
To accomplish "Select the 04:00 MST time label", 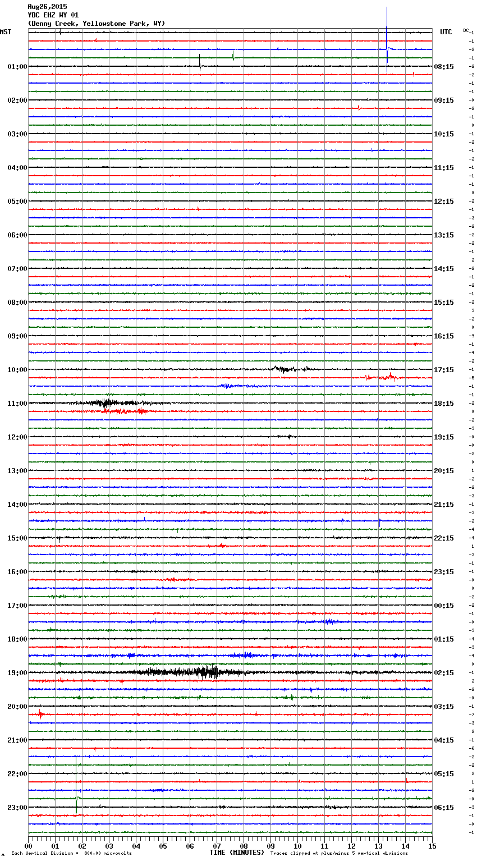I will 17,168.
